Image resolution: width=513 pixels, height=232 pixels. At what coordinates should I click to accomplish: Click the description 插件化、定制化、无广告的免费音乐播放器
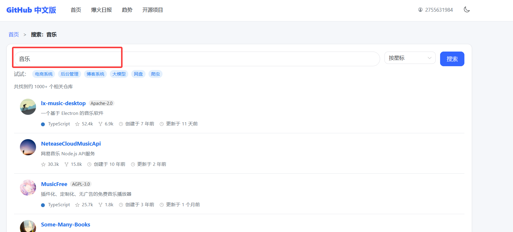(86, 194)
